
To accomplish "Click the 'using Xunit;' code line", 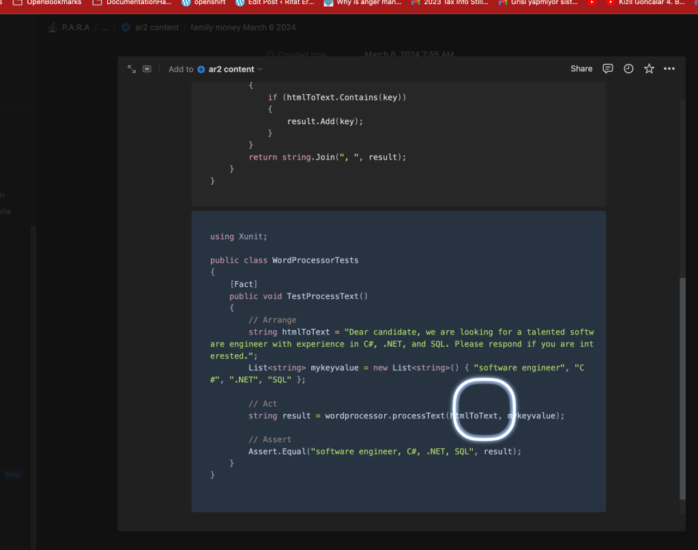I will point(239,237).
